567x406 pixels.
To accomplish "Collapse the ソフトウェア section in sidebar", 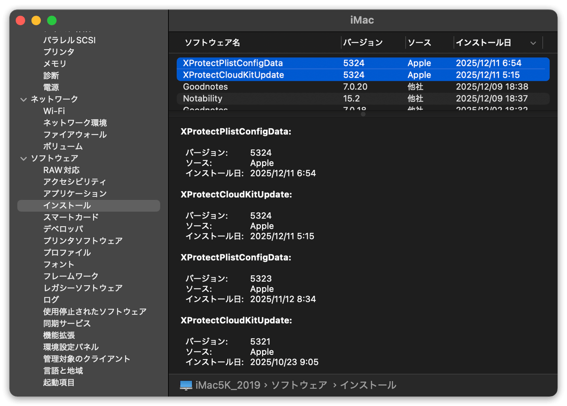I will pyautogui.click(x=24, y=159).
